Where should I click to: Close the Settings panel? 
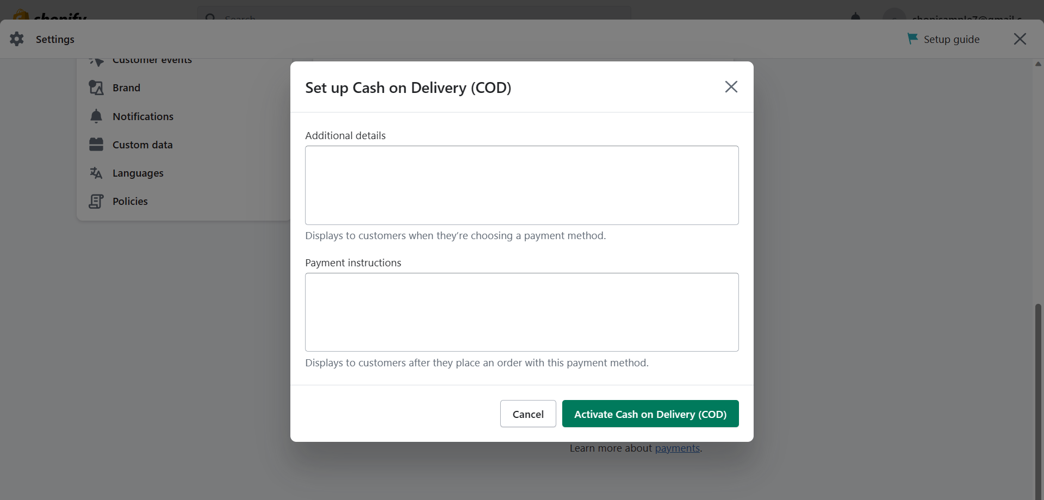(1020, 39)
